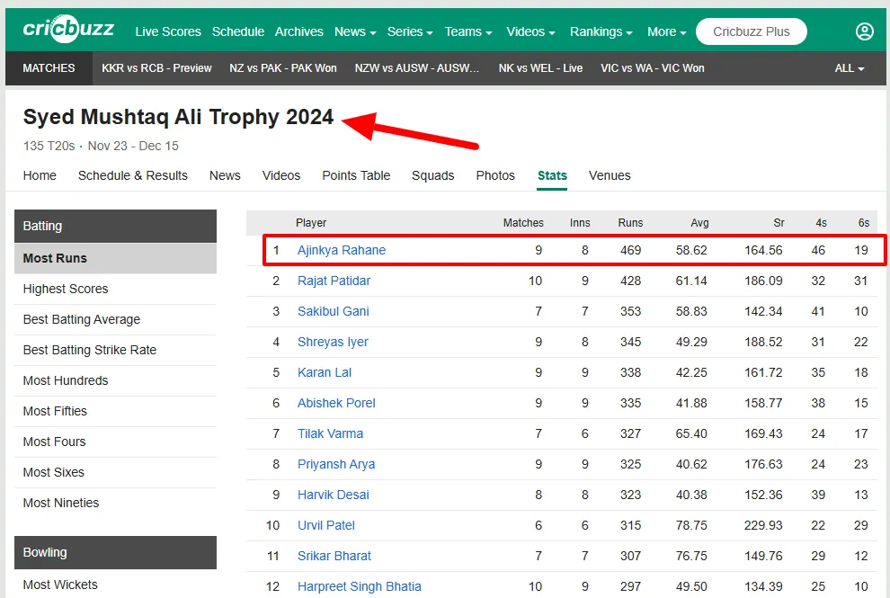Select Most Runs in sidebar
The width and height of the screenshot is (890, 598).
pyautogui.click(x=115, y=258)
